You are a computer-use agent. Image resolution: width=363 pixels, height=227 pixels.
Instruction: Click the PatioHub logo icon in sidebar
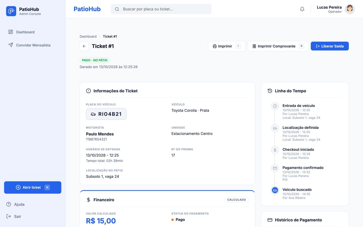11,11
